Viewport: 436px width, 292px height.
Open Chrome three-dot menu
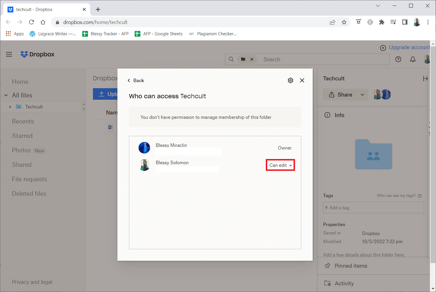pos(428,22)
